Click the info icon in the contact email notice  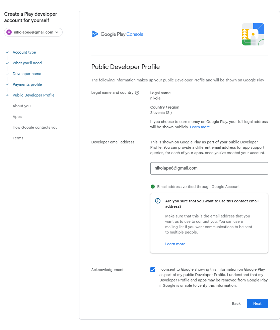pyautogui.click(x=158, y=201)
